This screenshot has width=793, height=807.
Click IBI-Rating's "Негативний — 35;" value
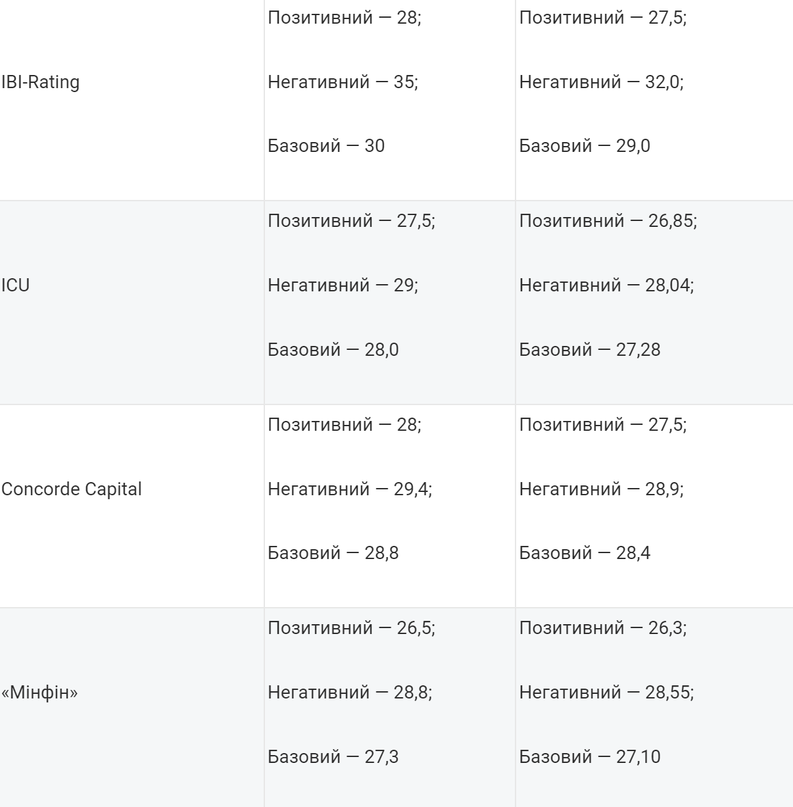coord(343,82)
